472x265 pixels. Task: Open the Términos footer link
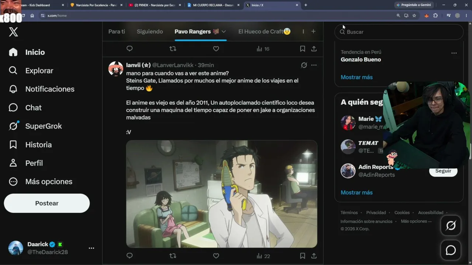coord(349,213)
